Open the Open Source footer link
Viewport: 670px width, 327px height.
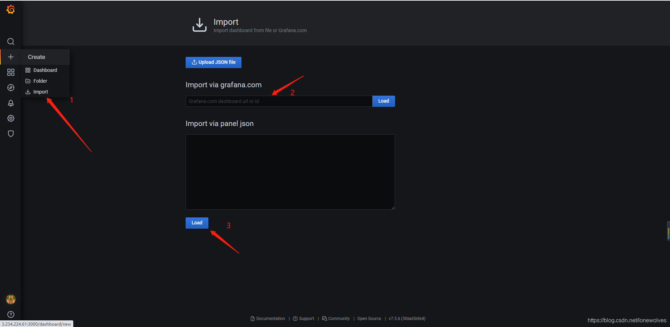(x=369, y=319)
